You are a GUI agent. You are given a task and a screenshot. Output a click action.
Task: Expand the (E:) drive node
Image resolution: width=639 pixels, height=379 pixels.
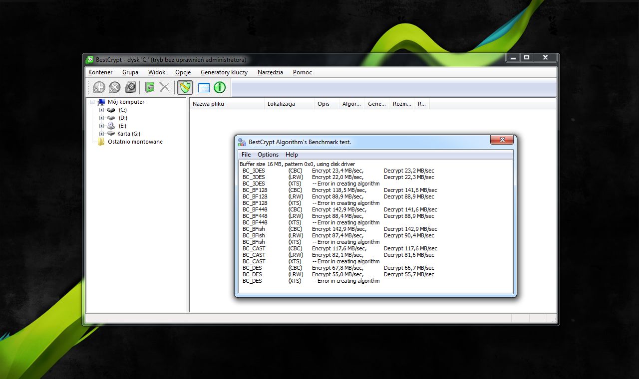click(x=101, y=126)
